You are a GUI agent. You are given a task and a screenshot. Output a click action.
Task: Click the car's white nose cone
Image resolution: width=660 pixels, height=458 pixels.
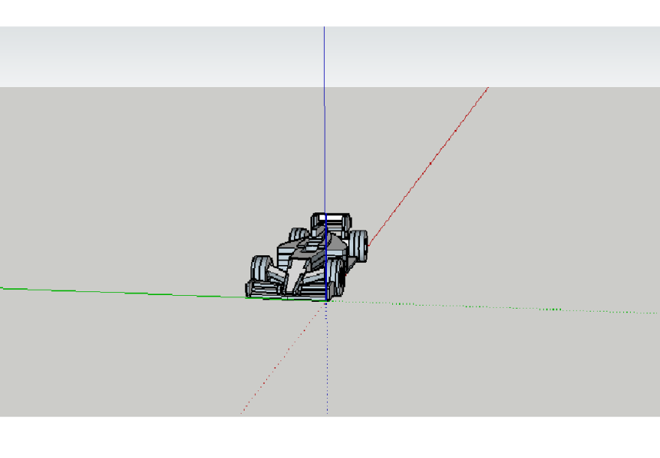pyautogui.click(x=297, y=273)
